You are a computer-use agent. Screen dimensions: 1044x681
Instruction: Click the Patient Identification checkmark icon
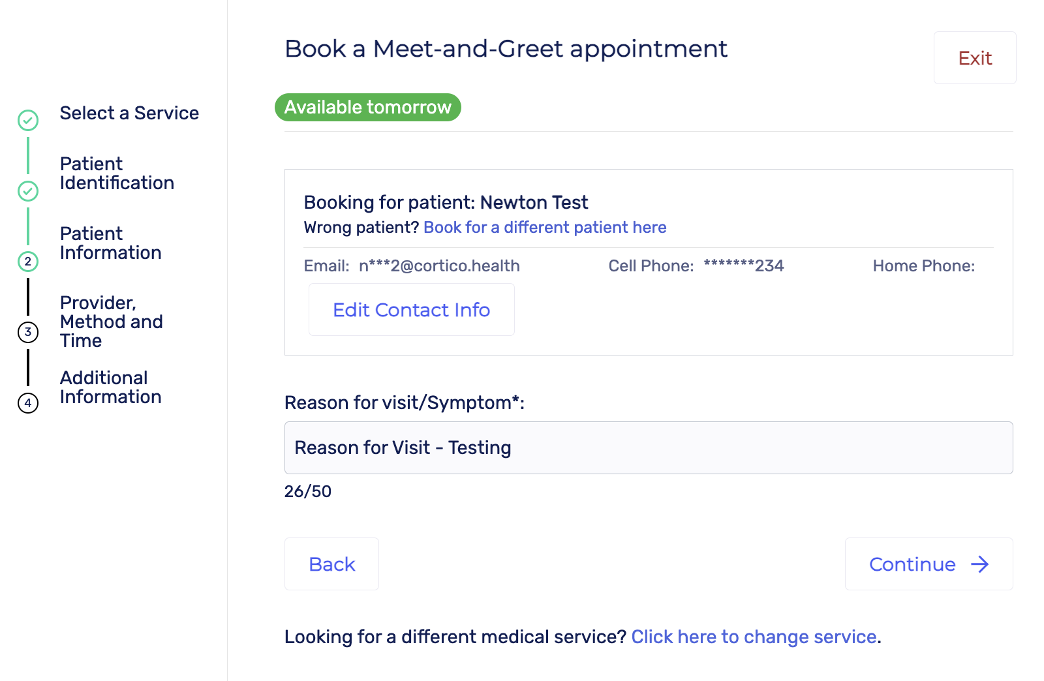28,191
